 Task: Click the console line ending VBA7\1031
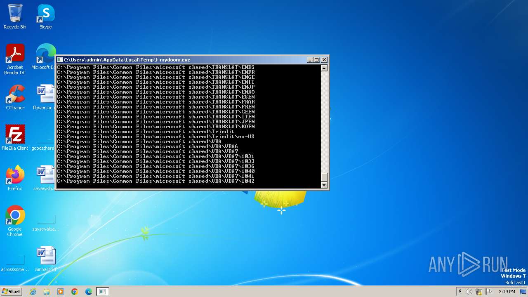click(156, 156)
